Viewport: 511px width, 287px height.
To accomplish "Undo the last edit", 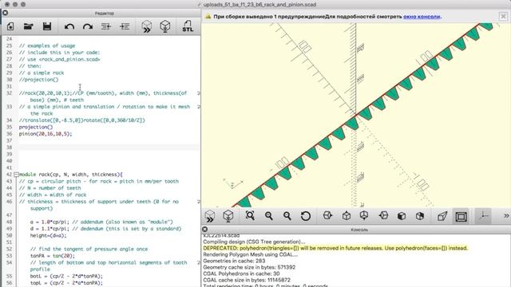I will pyautogui.click(x=69, y=26).
